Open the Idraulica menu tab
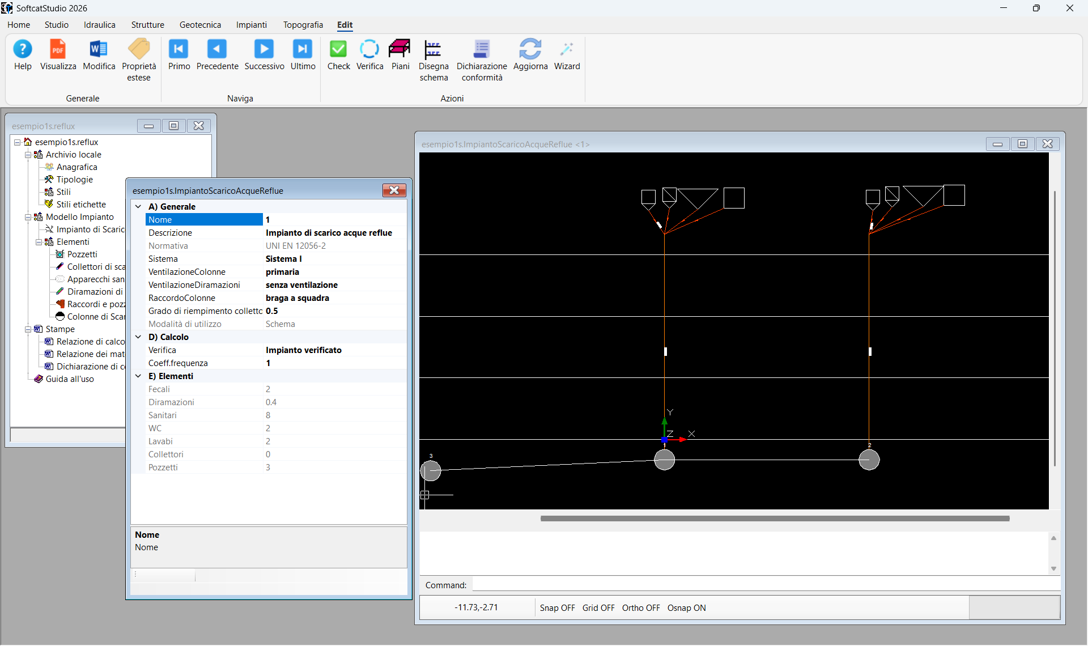The width and height of the screenshot is (1088, 646). pos(100,25)
